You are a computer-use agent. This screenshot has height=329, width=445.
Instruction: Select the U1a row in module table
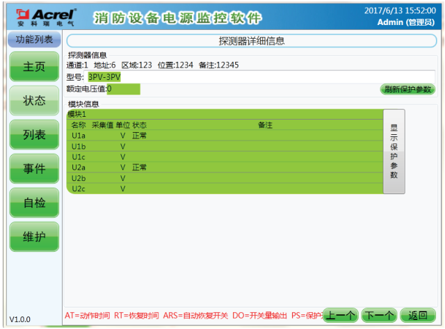(222, 136)
